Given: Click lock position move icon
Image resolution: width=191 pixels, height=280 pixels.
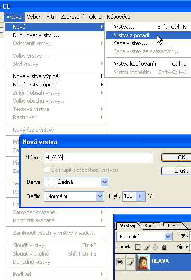Looking at the screenshot, I should (155, 247).
